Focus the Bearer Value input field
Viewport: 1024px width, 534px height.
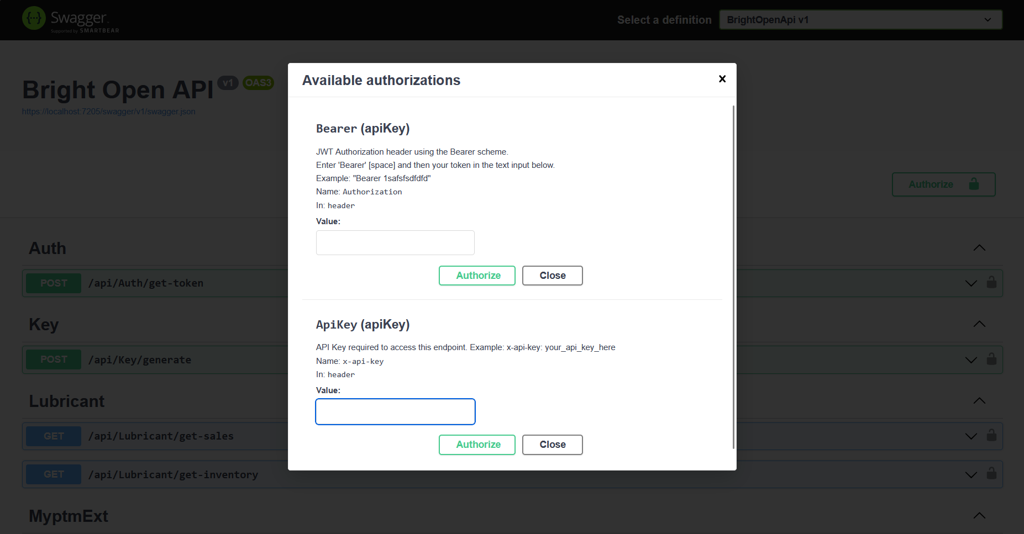click(x=395, y=242)
